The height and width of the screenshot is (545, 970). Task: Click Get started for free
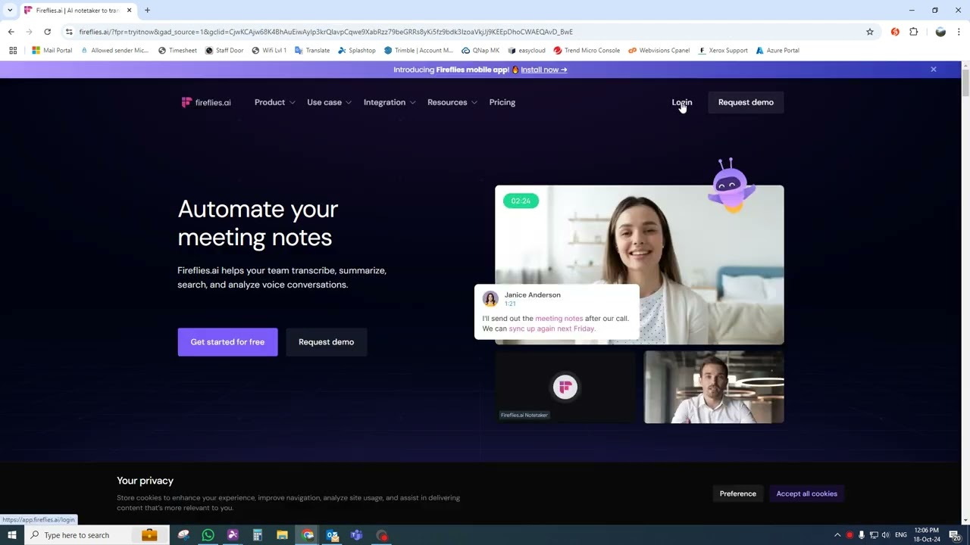[x=227, y=342]
